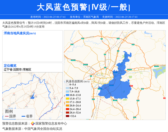
Task: Click the 辽宁省-沈阳市-浑南区 location text
Action: pyautogui.click(x=17, y=70)
